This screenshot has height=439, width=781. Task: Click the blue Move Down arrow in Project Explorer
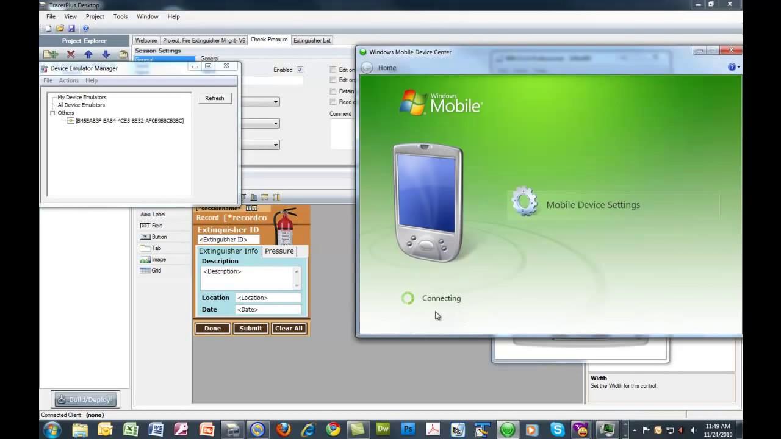tap(106, 54)
